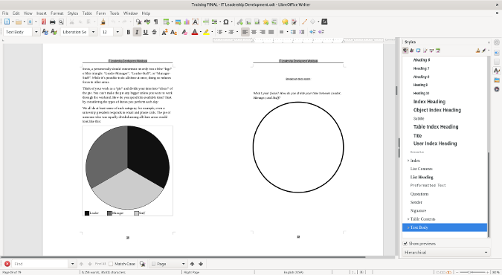Screen dimensions: 502x275
Task: Export document as PDF icon
Action: pyautogui.click(x=44, y=22)
